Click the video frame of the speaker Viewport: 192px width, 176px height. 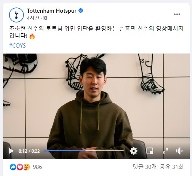[x=96, y=100]
